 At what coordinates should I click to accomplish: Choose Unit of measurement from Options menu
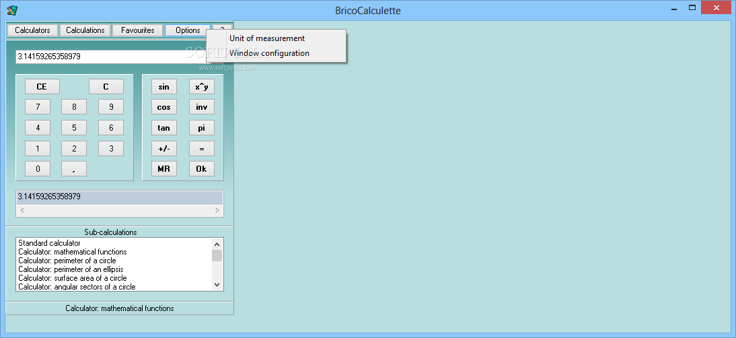(x=267, y=38)
